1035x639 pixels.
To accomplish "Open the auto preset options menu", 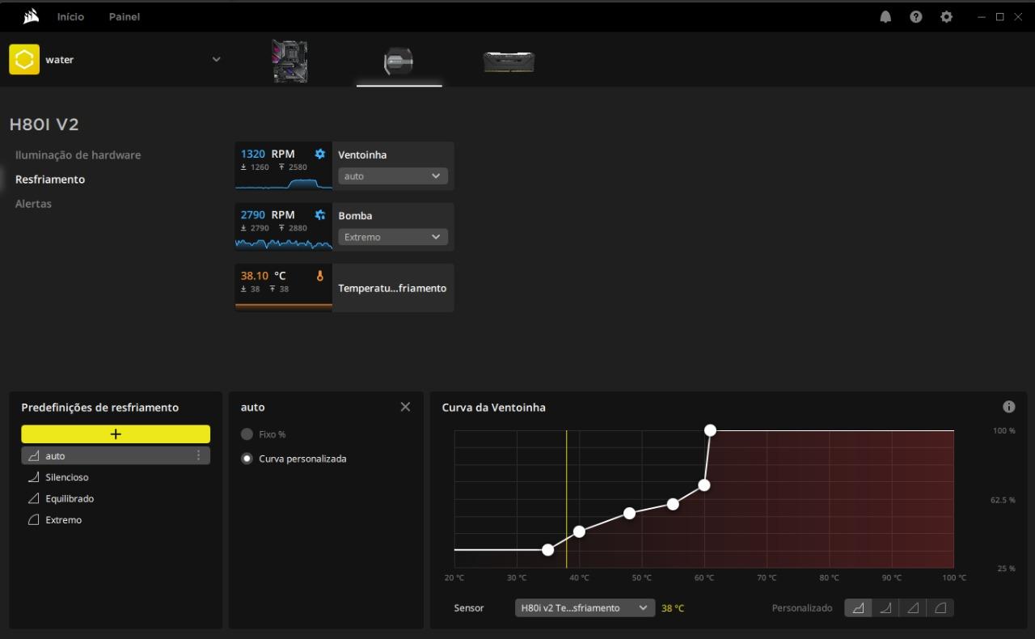I will pos(199,456).
